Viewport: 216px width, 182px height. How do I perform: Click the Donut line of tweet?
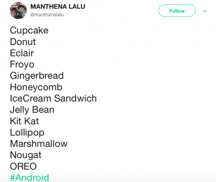(x=23, y=42)
